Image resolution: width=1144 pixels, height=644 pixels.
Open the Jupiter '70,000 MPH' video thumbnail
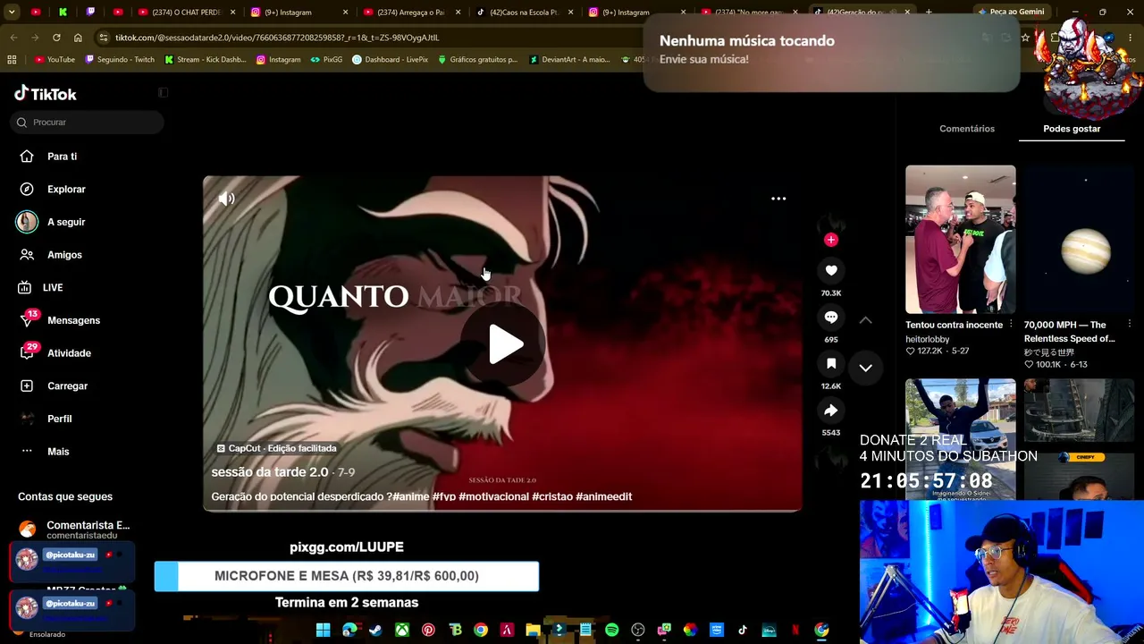point(1080,239)
